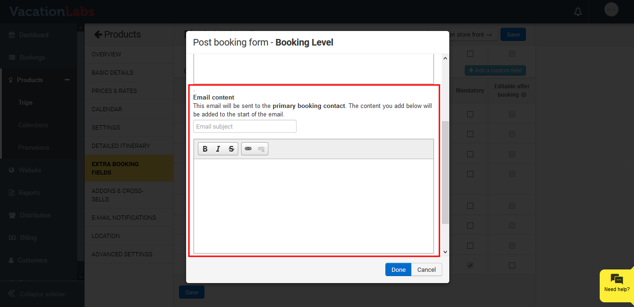634x307 pixels.
Task: Toggle italic formatting in email editor
Action: point(218,149)
